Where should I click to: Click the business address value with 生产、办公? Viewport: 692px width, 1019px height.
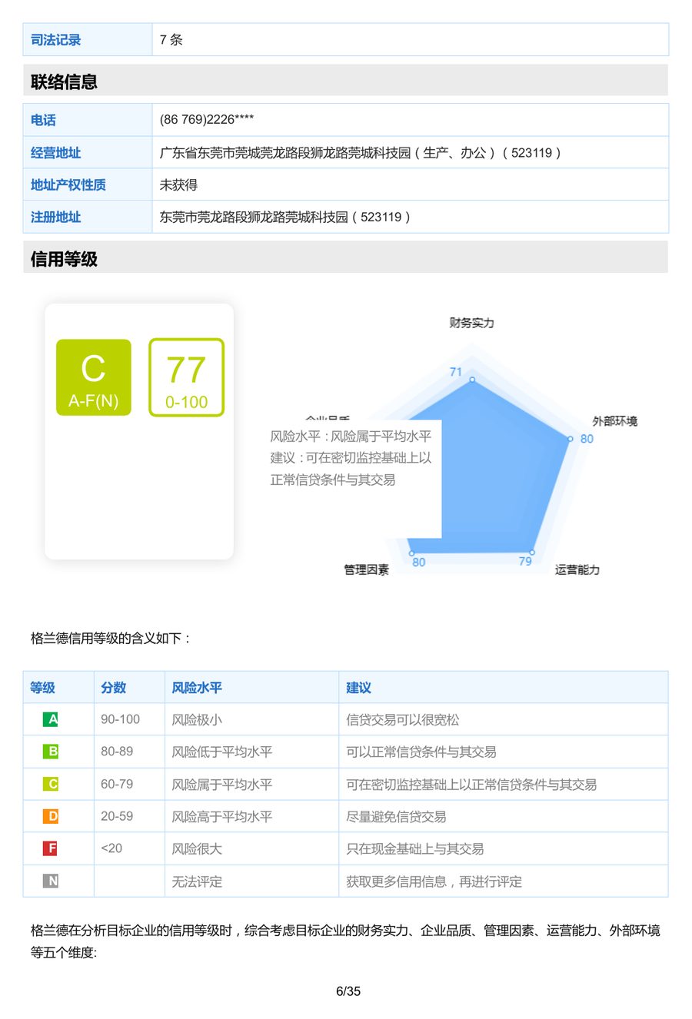[x=361, y=153]
